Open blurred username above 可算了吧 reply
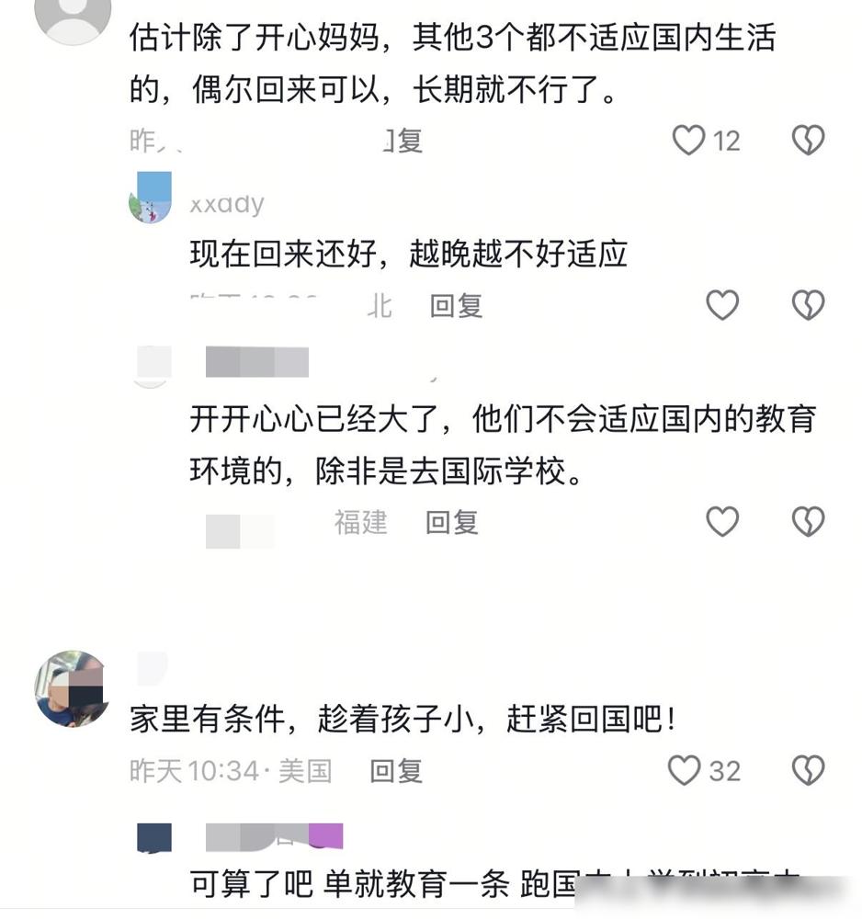The image size is (862, 919). [274, 837]
